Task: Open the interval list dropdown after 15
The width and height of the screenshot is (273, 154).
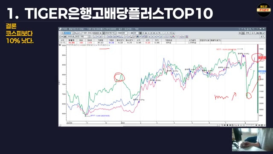Action: [174, 33]
